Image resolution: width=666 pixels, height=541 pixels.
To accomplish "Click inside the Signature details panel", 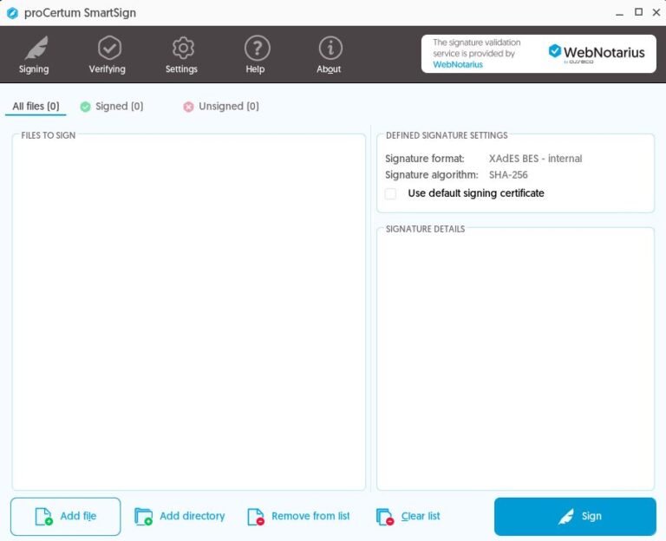I will click(x=515, y=360).
